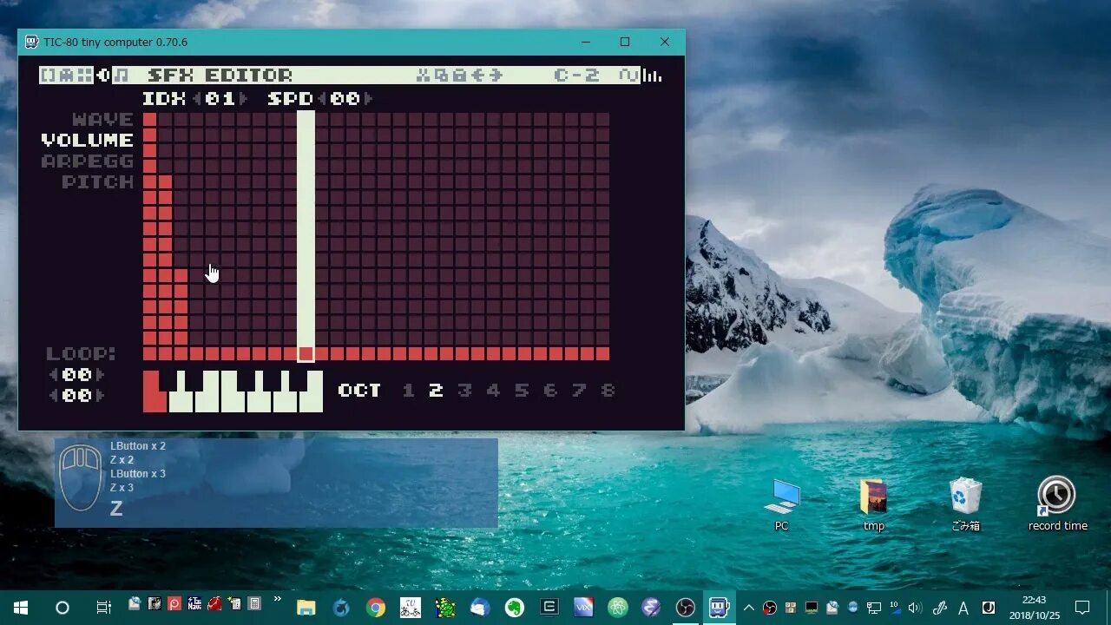Increase lower LOOP value right arrow
The height and width of the screenshot is (625, 1111).
[101, 396]
